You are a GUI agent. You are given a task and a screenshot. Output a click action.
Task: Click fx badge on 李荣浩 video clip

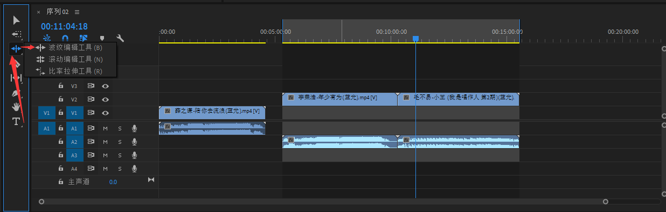tap(291, 98)
